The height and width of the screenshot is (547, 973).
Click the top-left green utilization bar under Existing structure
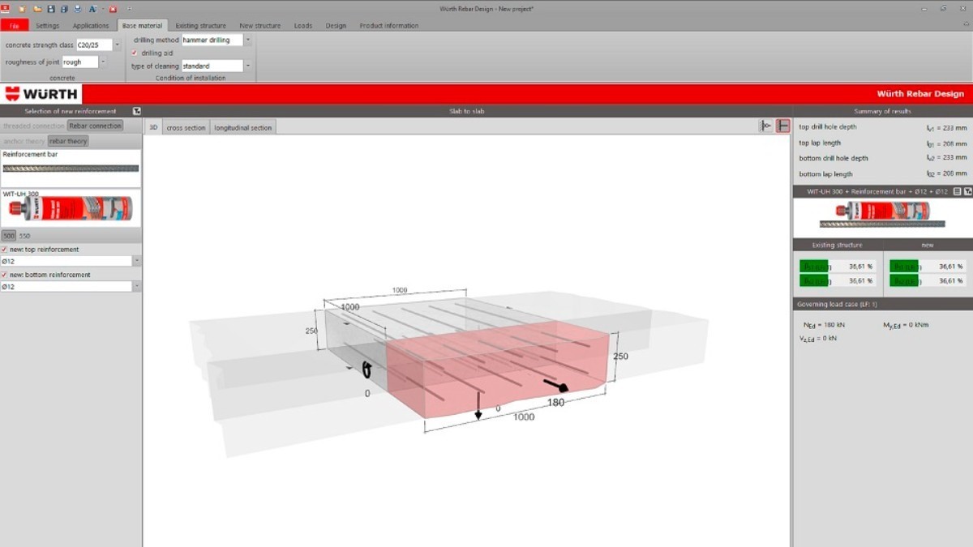[x=814, y=266]
